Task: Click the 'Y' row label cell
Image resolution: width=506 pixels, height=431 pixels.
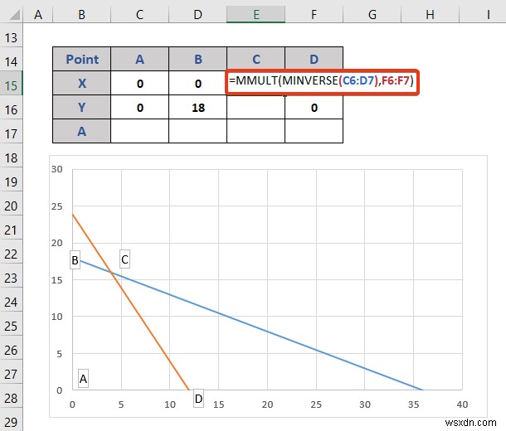Action: [x=81, y=107]
